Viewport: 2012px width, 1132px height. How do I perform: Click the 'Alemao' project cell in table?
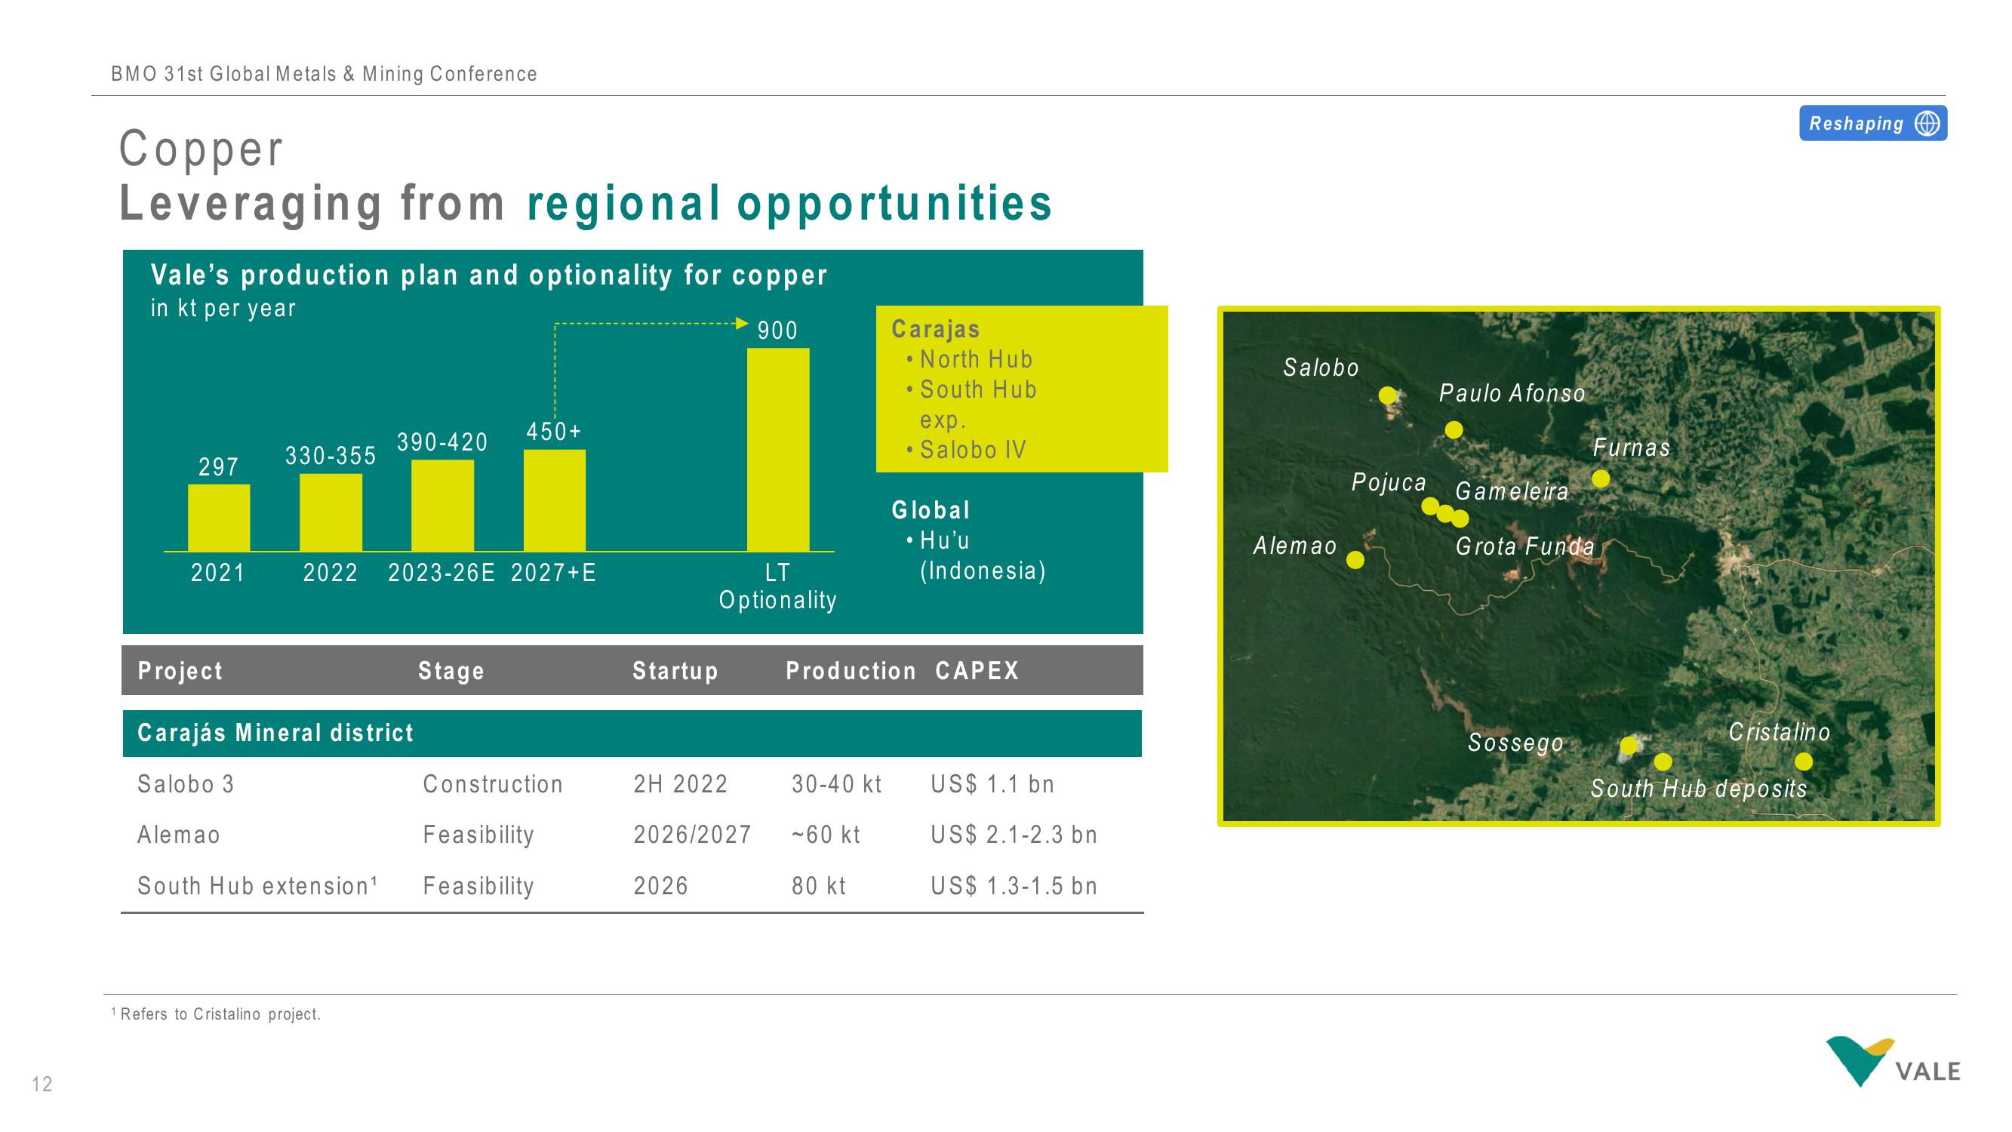179,835
